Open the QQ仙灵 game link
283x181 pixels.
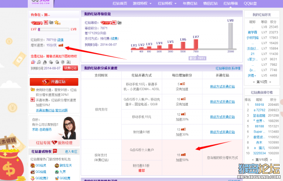pos(41,165)
